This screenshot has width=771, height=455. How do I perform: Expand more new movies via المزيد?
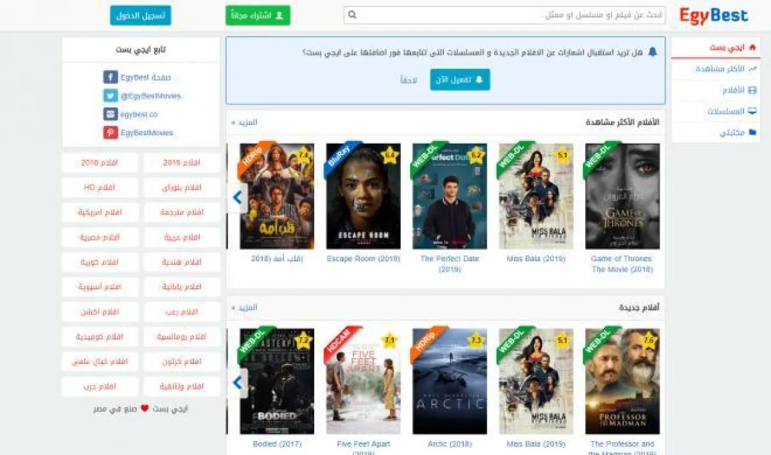pos(245,307)
